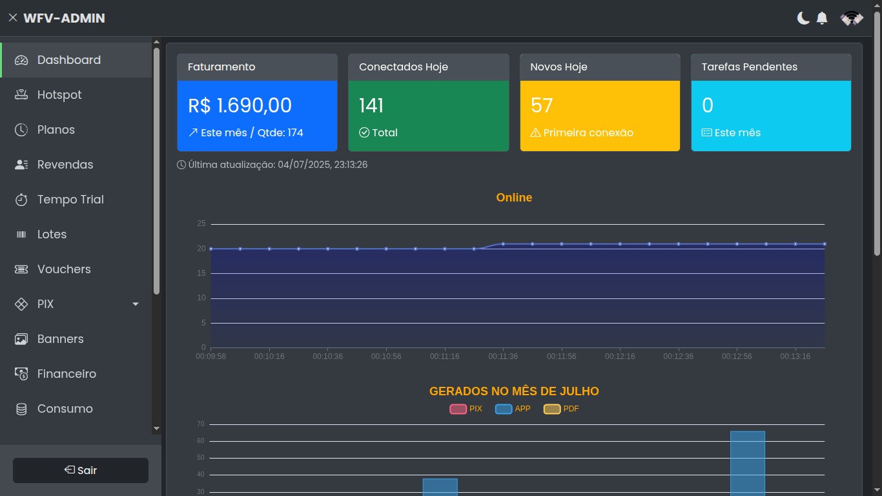Screen dimensions: 882x496
Task: Click the Sair logout button
Action: click(x=80, y=470)
